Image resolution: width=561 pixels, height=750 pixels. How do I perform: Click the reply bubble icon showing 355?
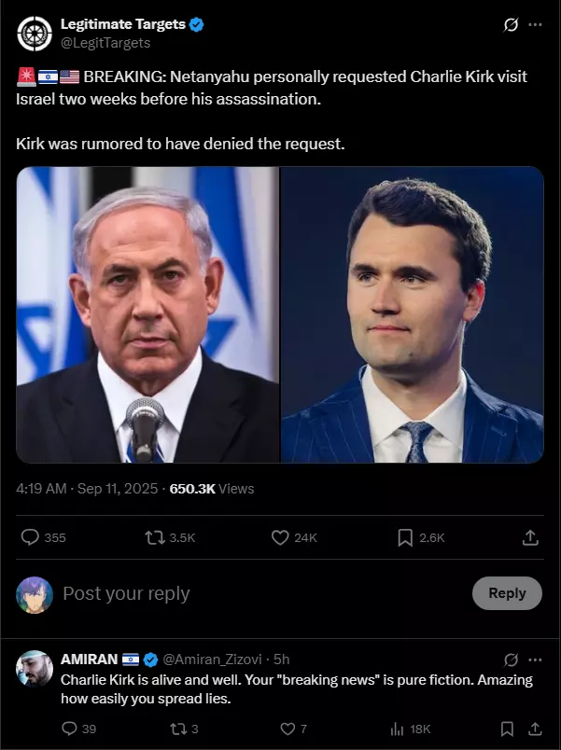30,537
